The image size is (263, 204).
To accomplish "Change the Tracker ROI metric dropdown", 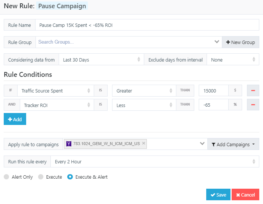I will point(57,105).
